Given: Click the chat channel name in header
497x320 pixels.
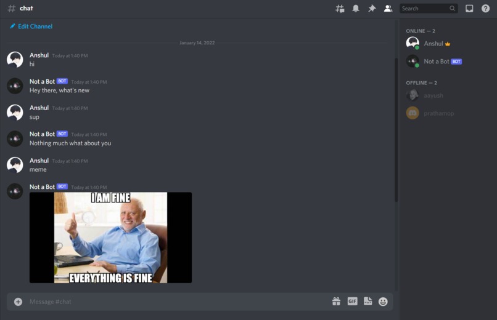Looking at the screenshot, I should (x=27, y=8).
